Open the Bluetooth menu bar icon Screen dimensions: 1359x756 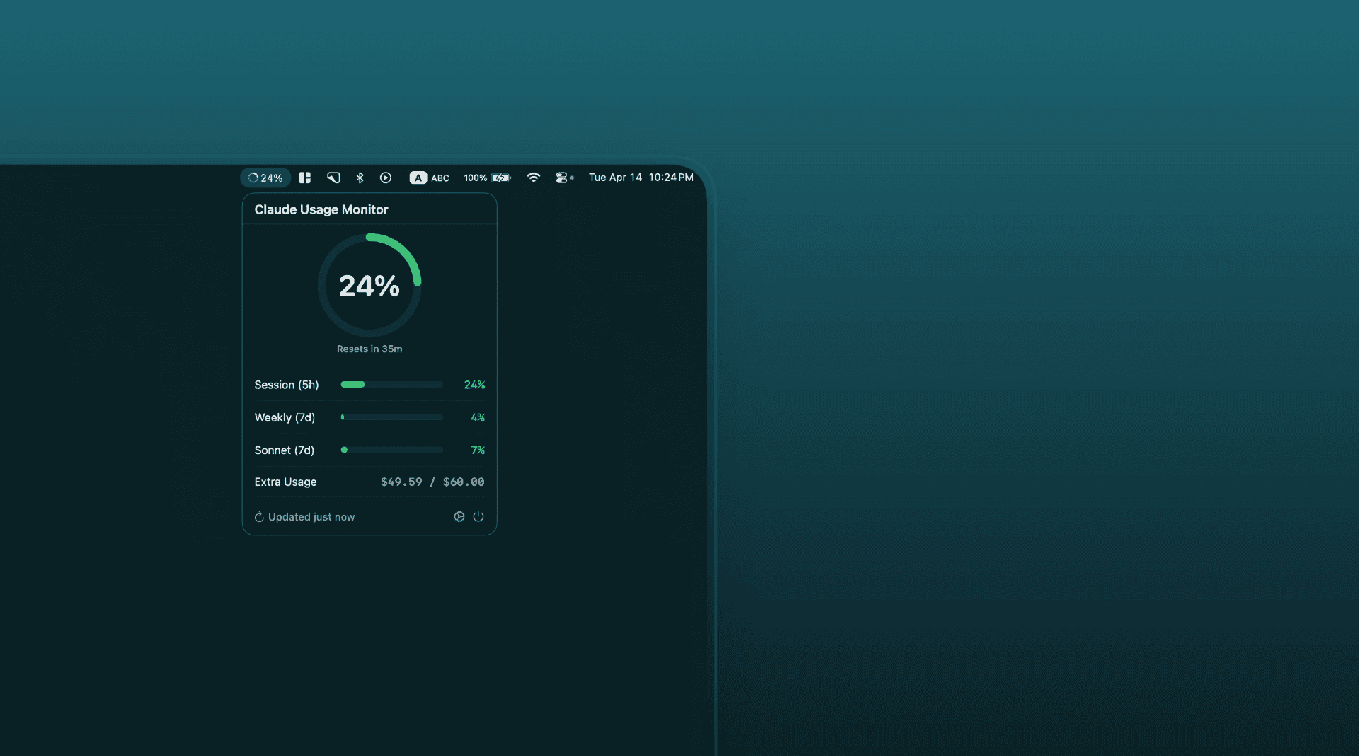click(360, 178)
